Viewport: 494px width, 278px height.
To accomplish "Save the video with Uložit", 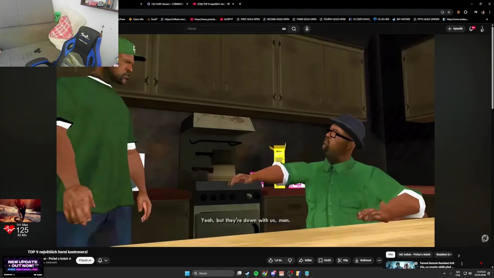I will coord(325,260).
